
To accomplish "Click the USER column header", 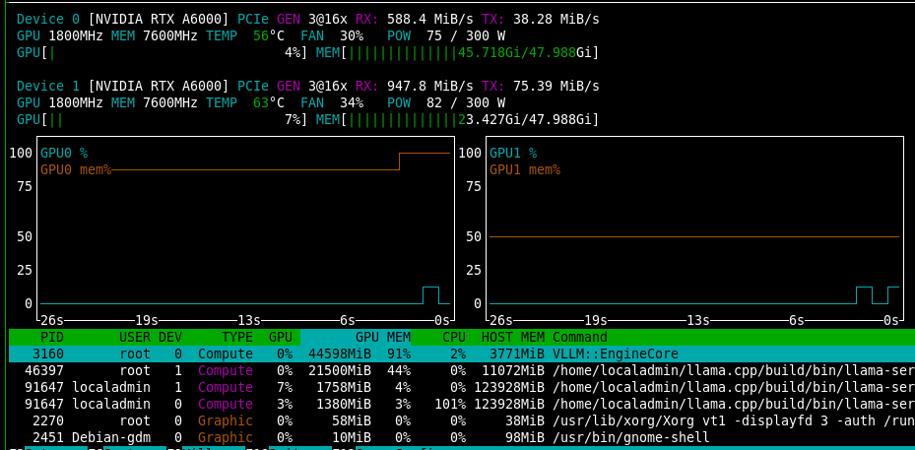I will pos(134,337).
